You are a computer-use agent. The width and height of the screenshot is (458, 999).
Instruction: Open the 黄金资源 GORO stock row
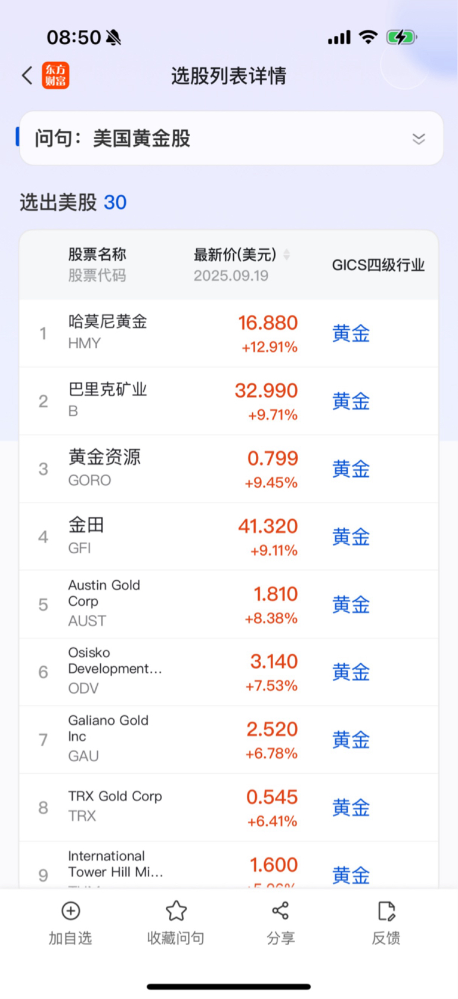pyautogui.click(x=229, y=469)
